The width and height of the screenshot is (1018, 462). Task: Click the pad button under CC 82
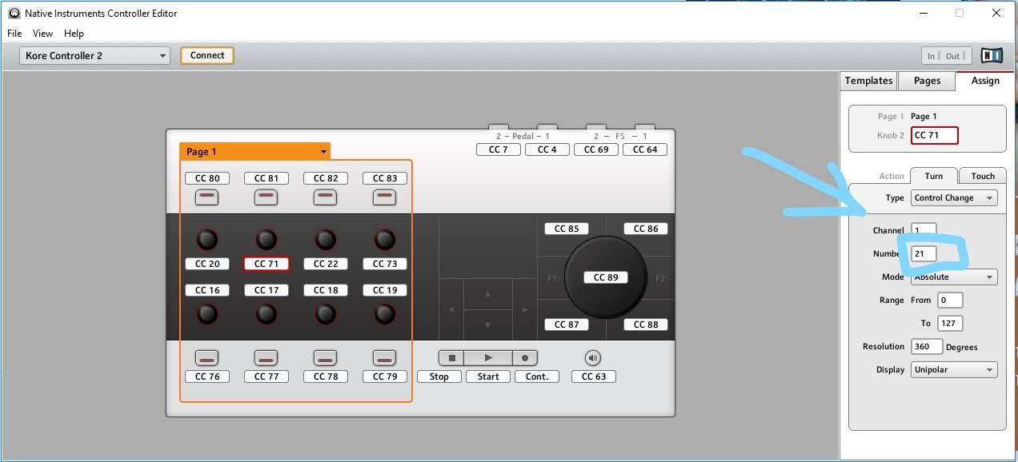[326, 197]
